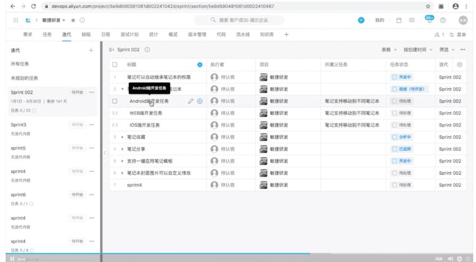Toggle the status box of 笔记收藏 row

tap(394, 137)
